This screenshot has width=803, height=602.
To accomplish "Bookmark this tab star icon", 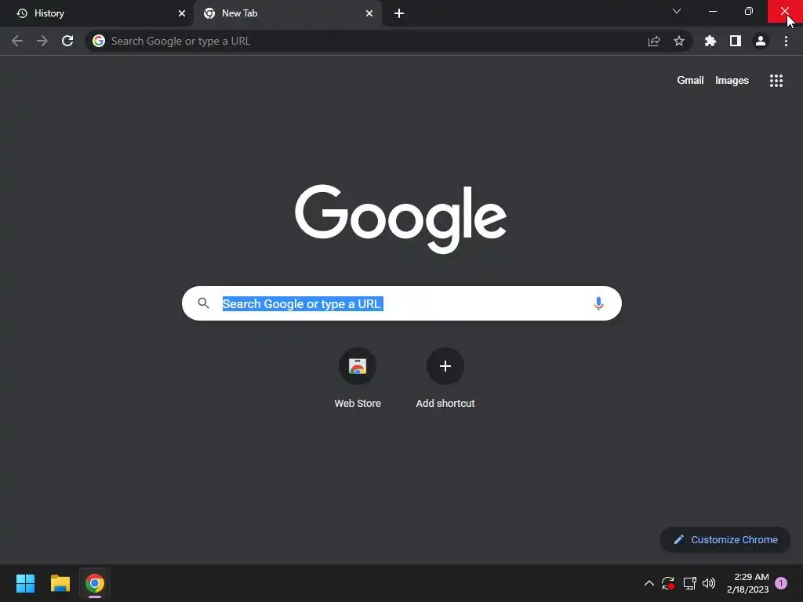I will (679, 41).
